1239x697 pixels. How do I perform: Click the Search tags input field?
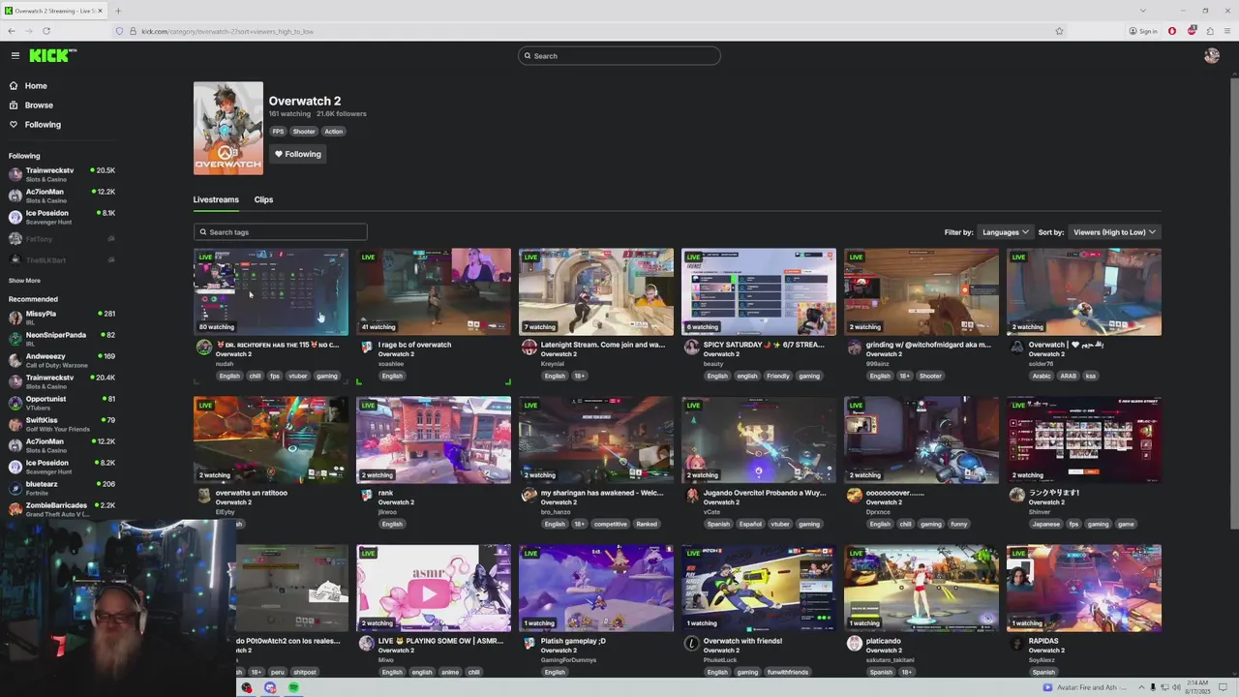click(x=281, y=232)
